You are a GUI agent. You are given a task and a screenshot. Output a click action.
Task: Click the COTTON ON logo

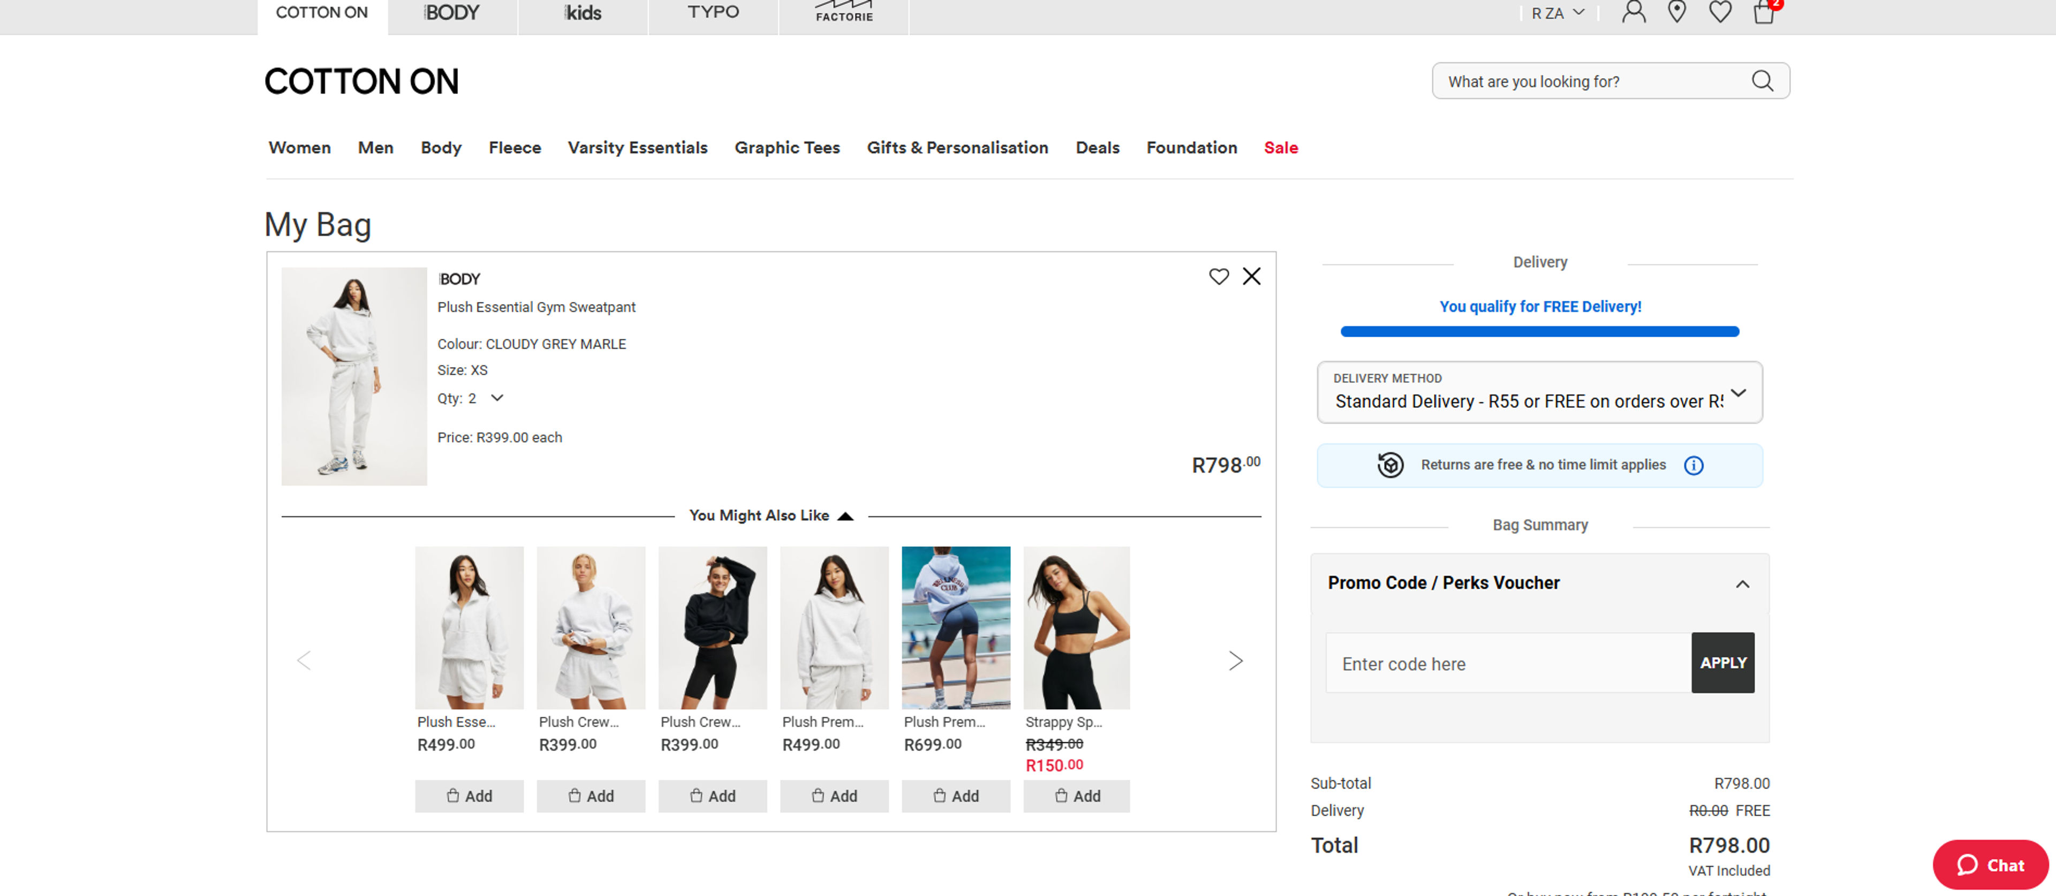pos(361,81)
